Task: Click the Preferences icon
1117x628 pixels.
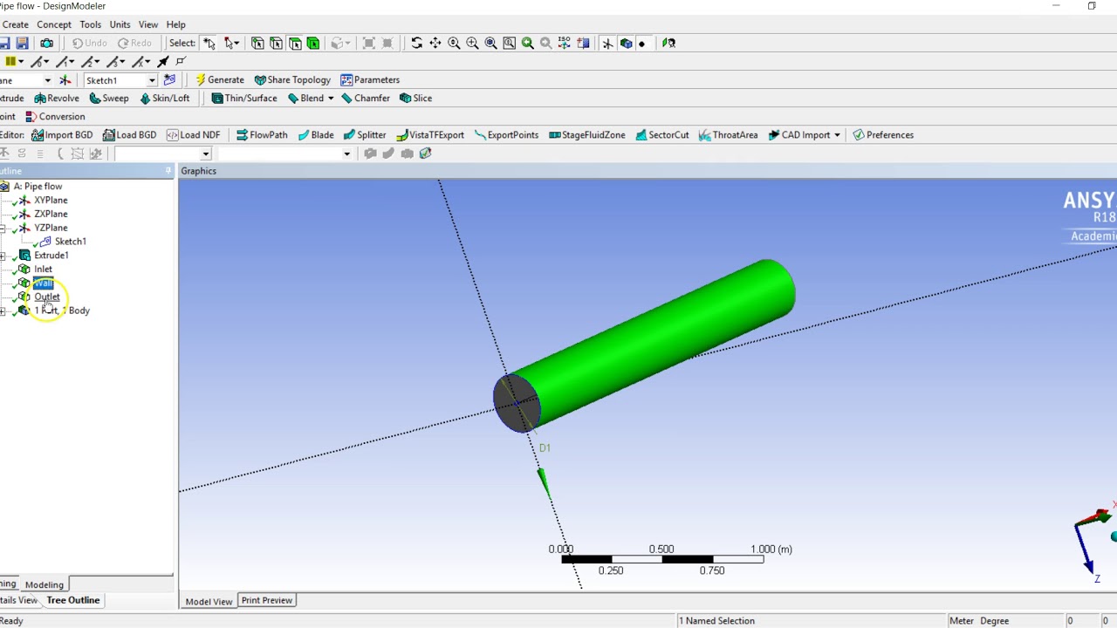Action: (859, 135)
